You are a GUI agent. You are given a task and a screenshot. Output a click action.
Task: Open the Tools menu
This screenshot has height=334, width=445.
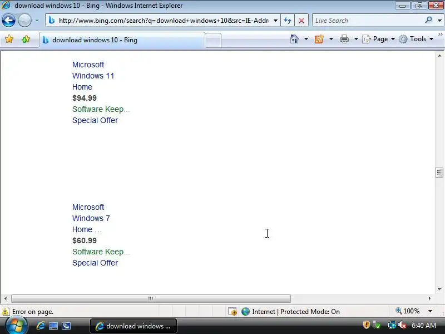[416, 39]
